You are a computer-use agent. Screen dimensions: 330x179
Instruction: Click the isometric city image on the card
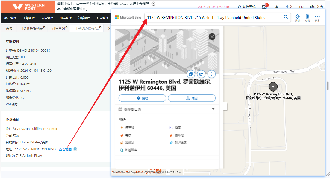coord(167,51)
